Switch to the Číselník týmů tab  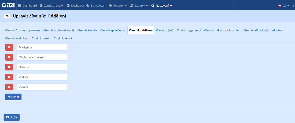tap(165, 30)
